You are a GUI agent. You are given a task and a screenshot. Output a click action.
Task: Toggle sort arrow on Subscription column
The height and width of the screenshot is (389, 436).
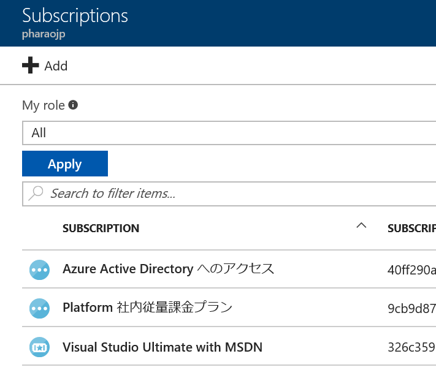coord(361,225)
